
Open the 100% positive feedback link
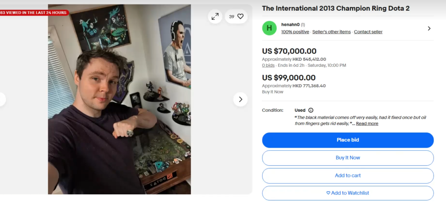[295, 32]
